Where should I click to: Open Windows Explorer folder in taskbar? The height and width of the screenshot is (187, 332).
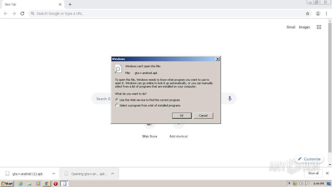point(29,184)
